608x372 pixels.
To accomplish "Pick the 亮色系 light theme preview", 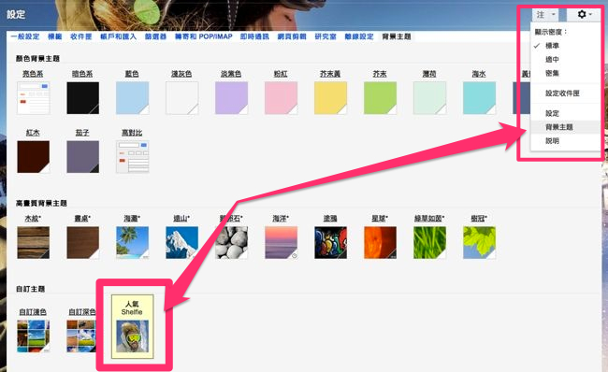I will (34, 97).
